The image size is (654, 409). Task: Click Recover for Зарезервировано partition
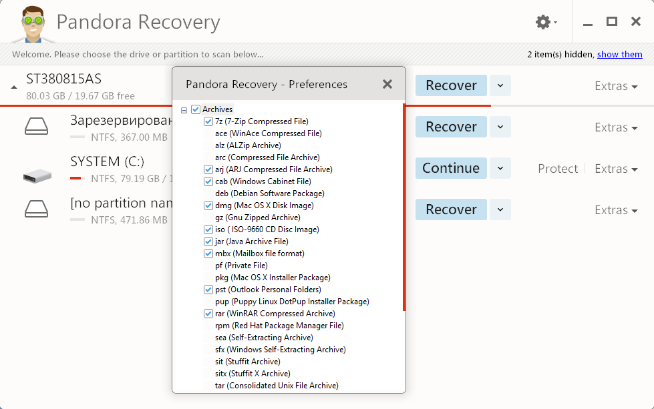(451, 127)
